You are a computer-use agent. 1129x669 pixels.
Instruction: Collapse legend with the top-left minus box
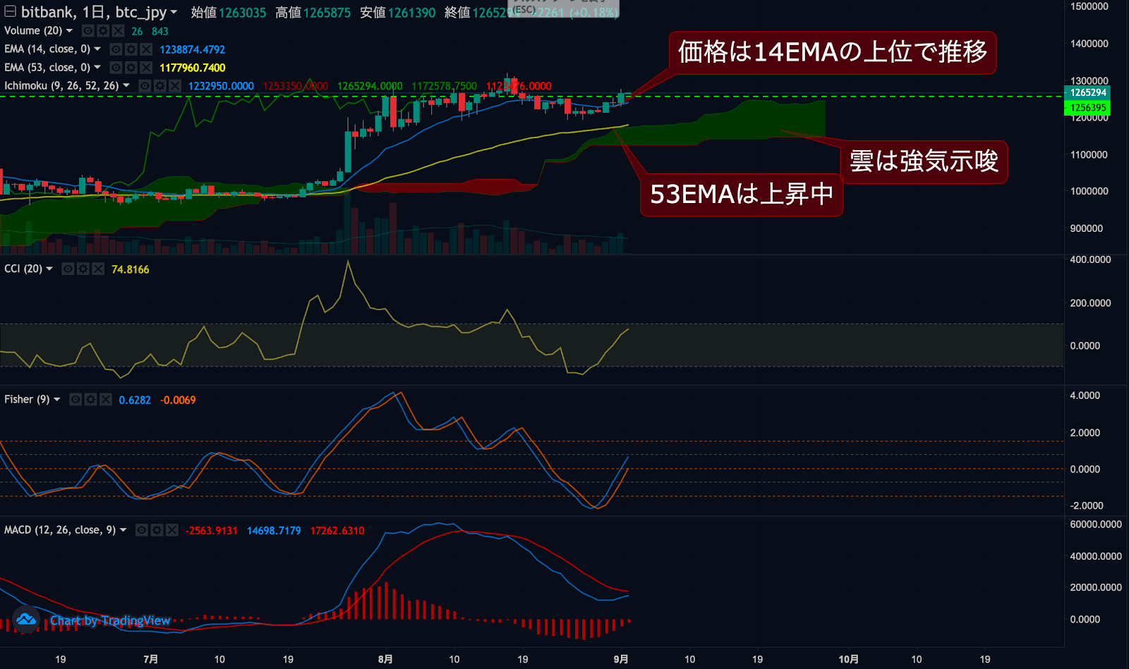point(10,12)
